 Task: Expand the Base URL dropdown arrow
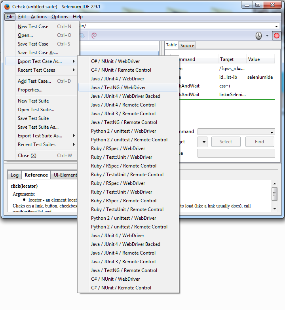(276, 26)
